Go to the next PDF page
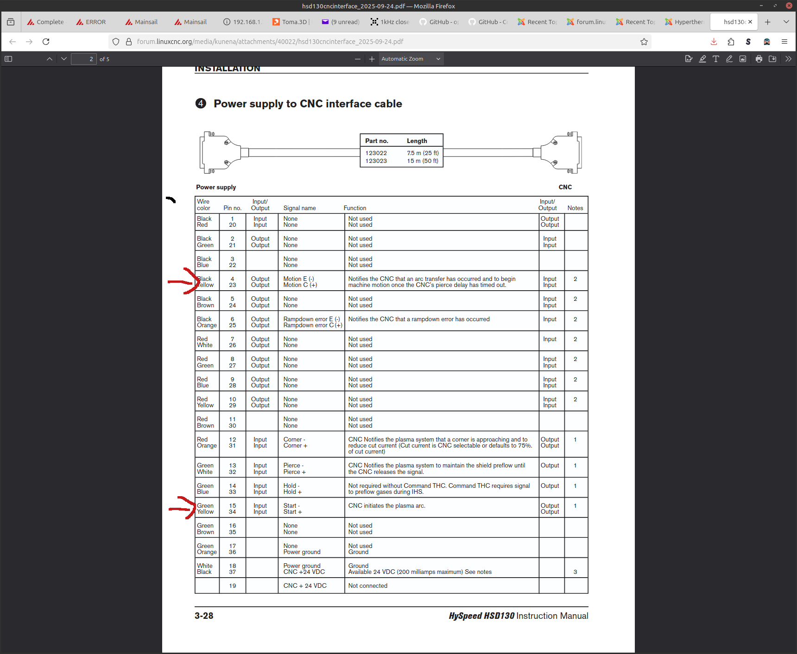 [64, 59]
